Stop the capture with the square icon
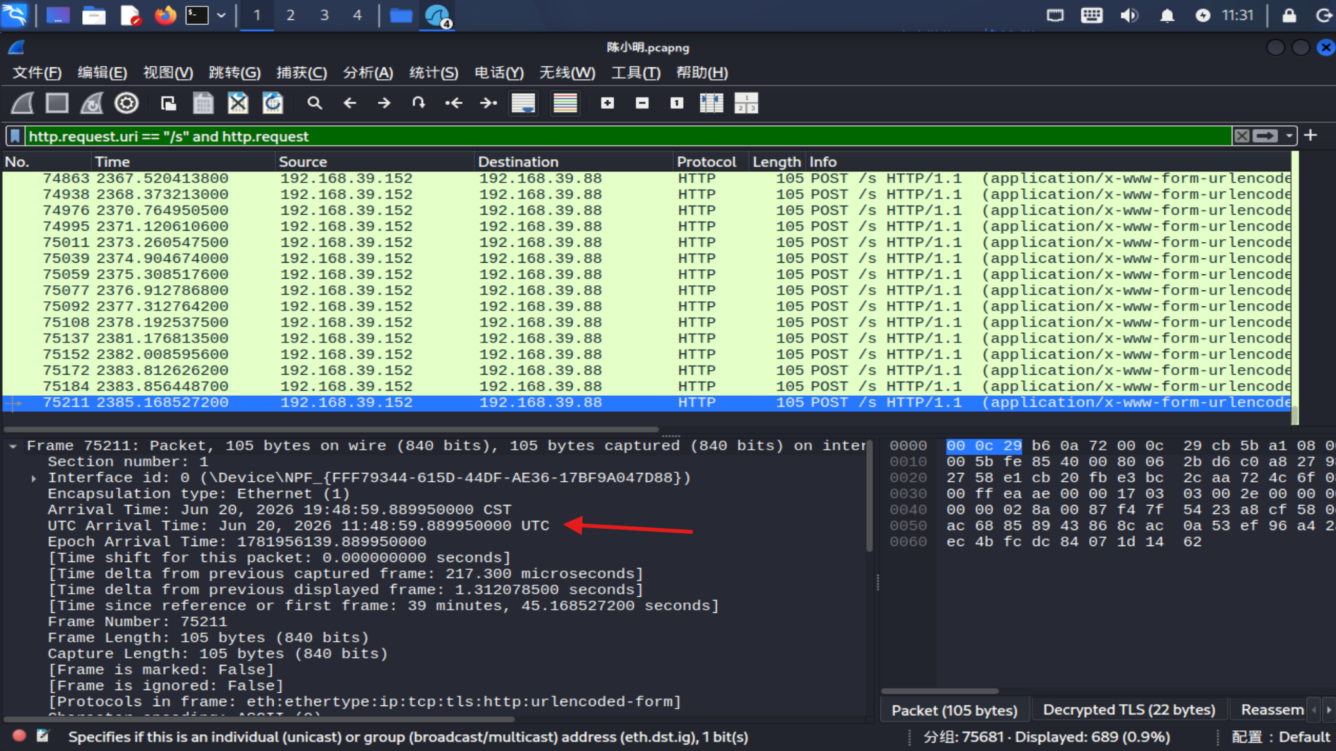This screenshot has height=751, width=1336. point(57,103)
